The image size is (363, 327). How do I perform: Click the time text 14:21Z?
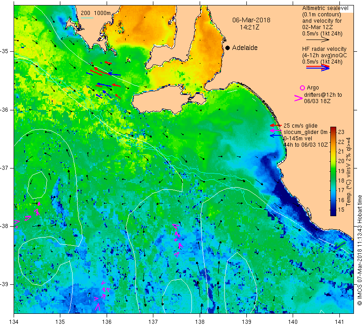(x=249, y=27)
